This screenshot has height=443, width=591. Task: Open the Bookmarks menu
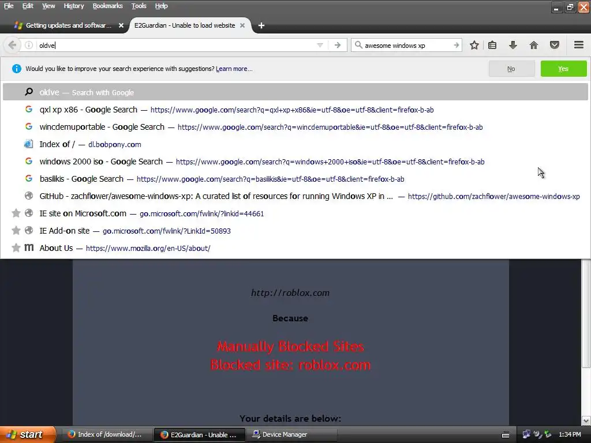point(107,6)
